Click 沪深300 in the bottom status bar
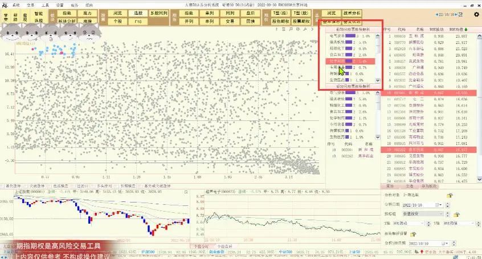 coord(148,252)
